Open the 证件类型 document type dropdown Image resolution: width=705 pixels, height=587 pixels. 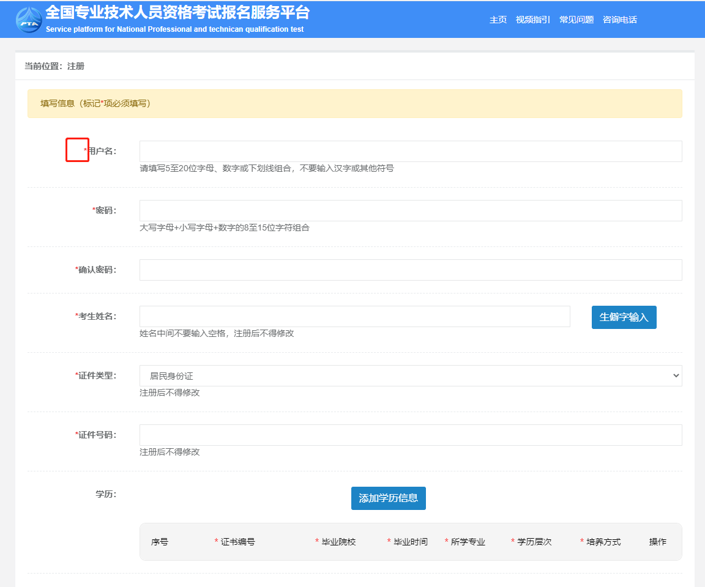[410, 375]
